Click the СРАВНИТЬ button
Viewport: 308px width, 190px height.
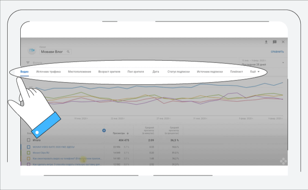click(x=277, y=52)
